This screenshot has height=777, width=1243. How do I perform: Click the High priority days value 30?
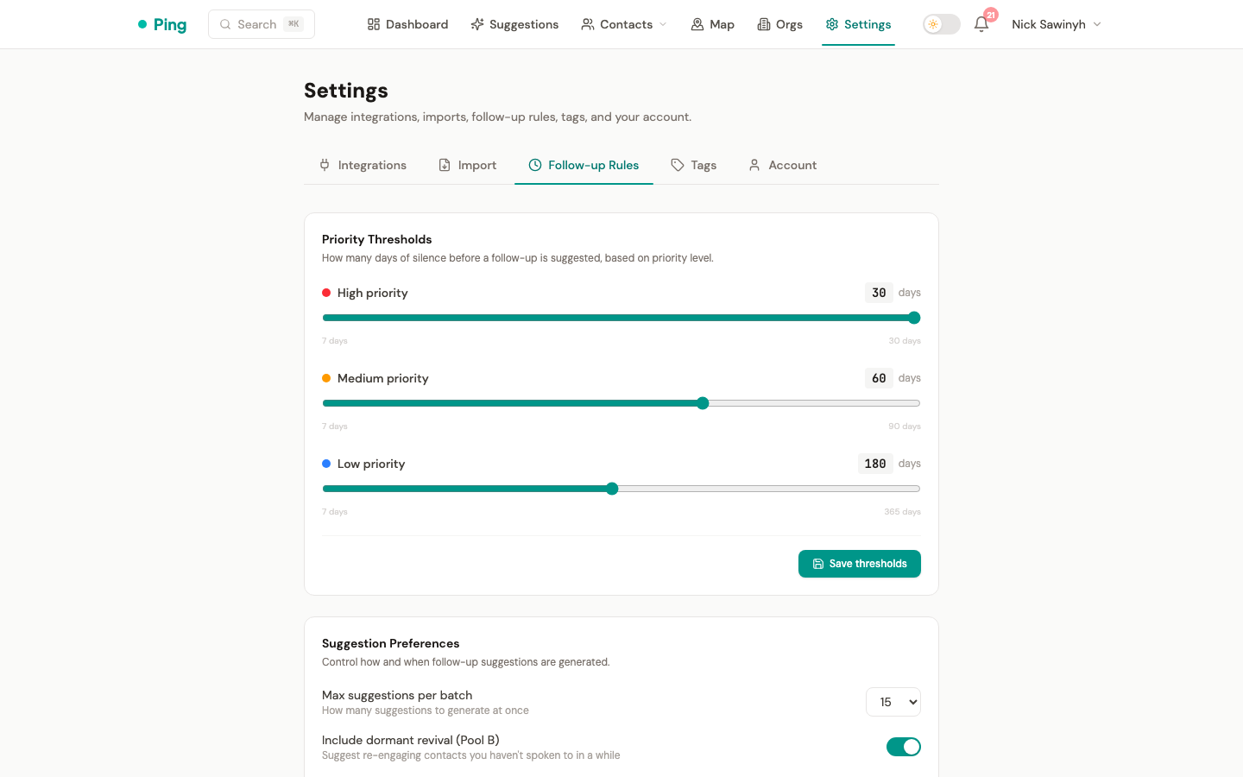point(879,293)
